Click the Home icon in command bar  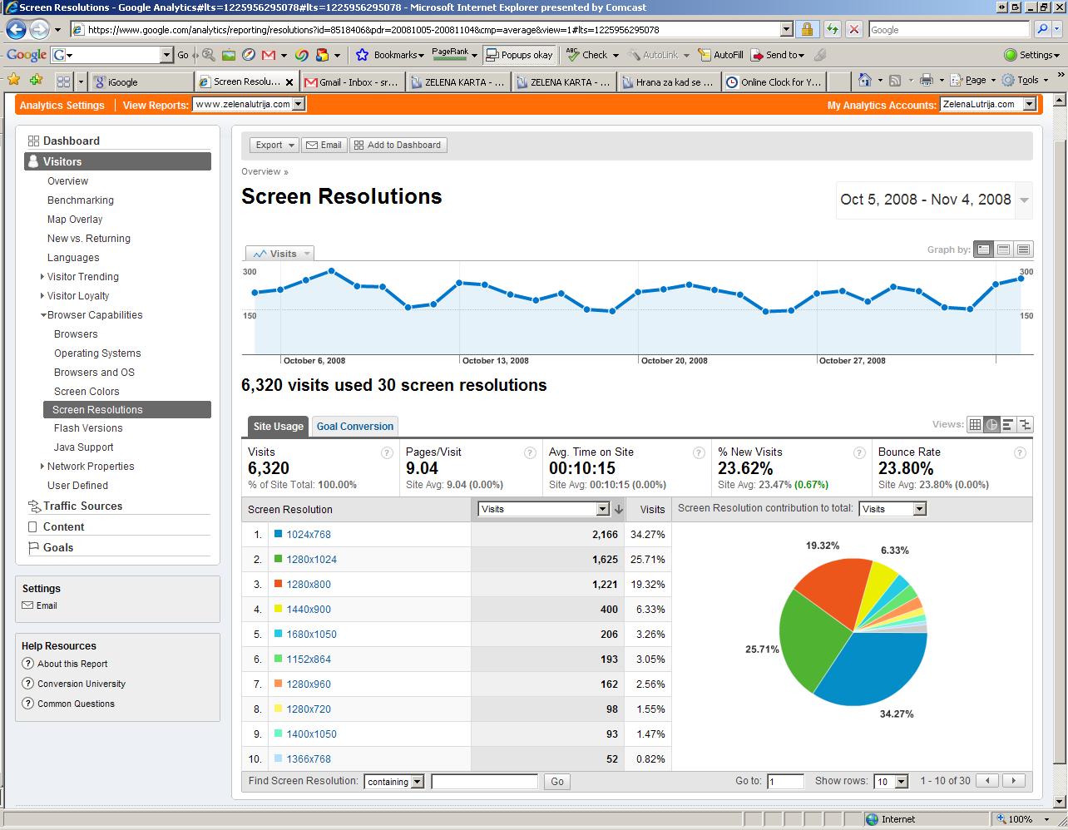click(865, 81)
